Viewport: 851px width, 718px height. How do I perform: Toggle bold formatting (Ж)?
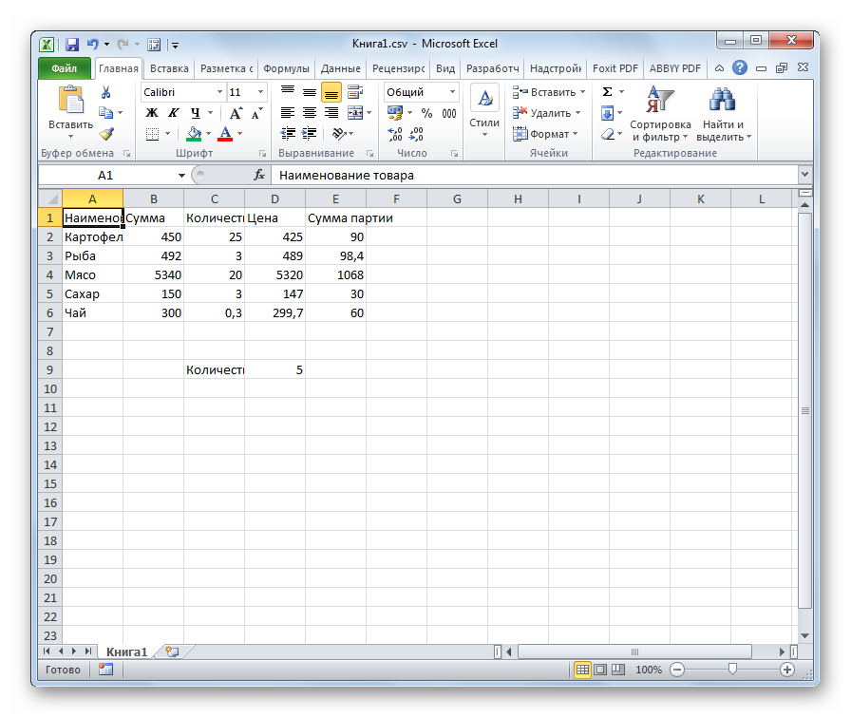151,113
